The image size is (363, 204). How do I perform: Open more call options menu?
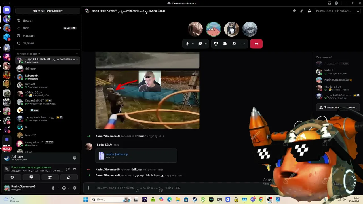point(243,44)
